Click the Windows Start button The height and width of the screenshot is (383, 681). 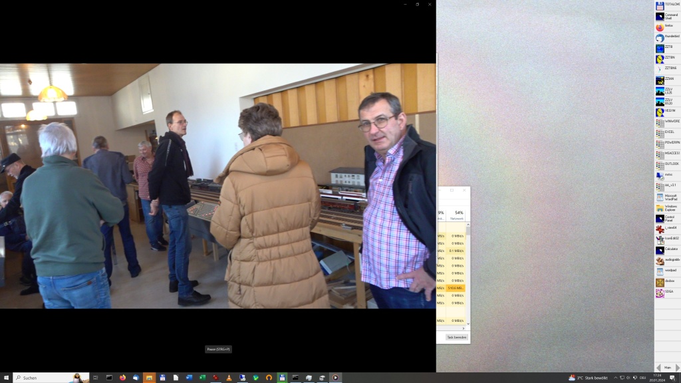point(6,378)
